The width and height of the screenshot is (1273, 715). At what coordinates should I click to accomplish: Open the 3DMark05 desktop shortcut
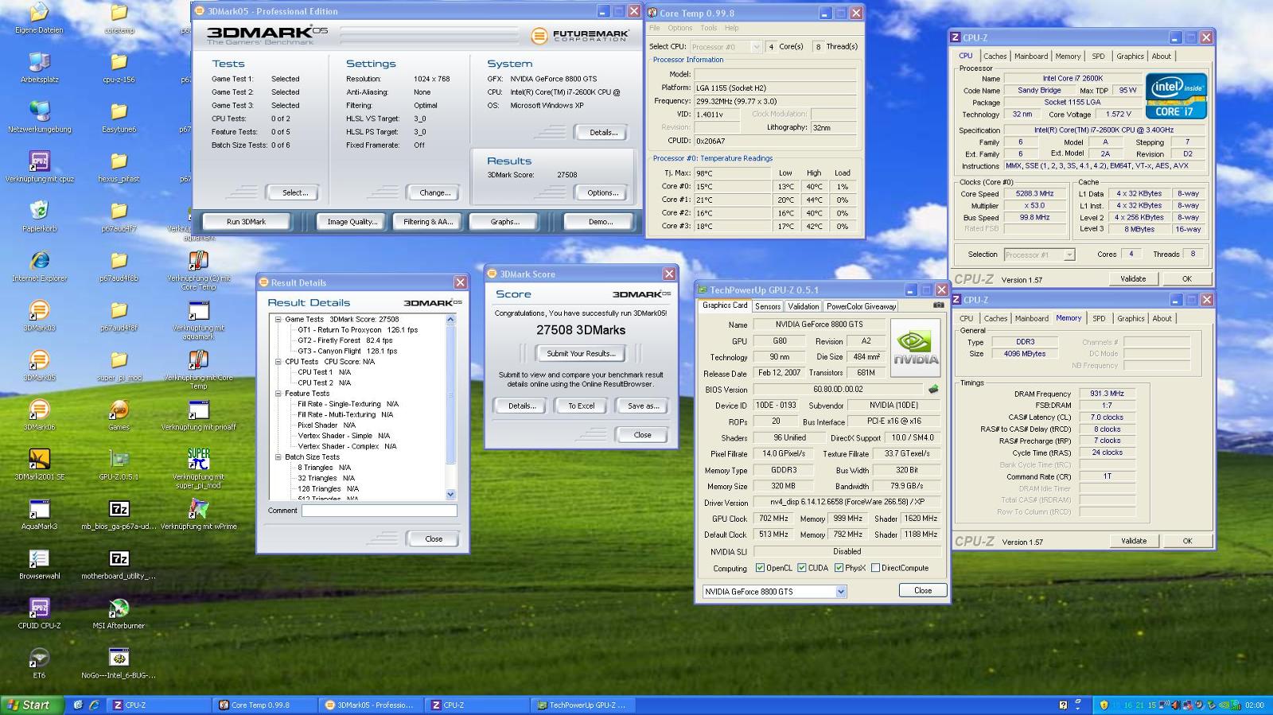(x=39, y=360)
